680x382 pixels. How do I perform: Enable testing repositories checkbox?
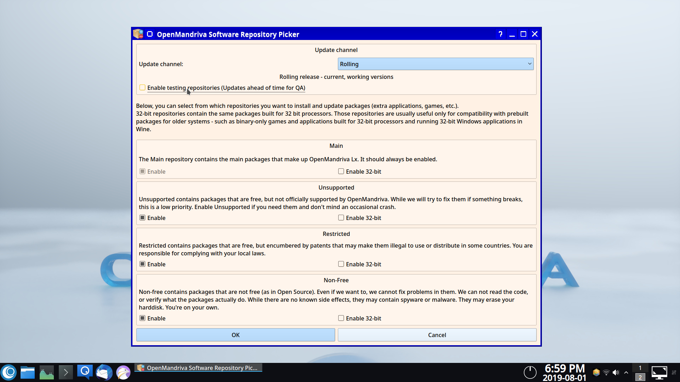[x=142, y=88]
